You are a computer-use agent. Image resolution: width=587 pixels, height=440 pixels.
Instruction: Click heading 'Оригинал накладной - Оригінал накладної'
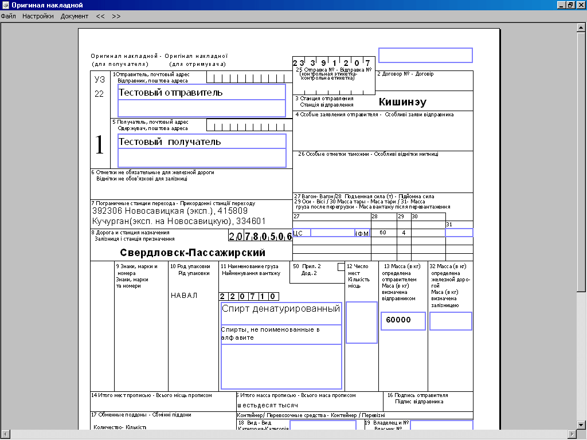(x=159, y=56)
